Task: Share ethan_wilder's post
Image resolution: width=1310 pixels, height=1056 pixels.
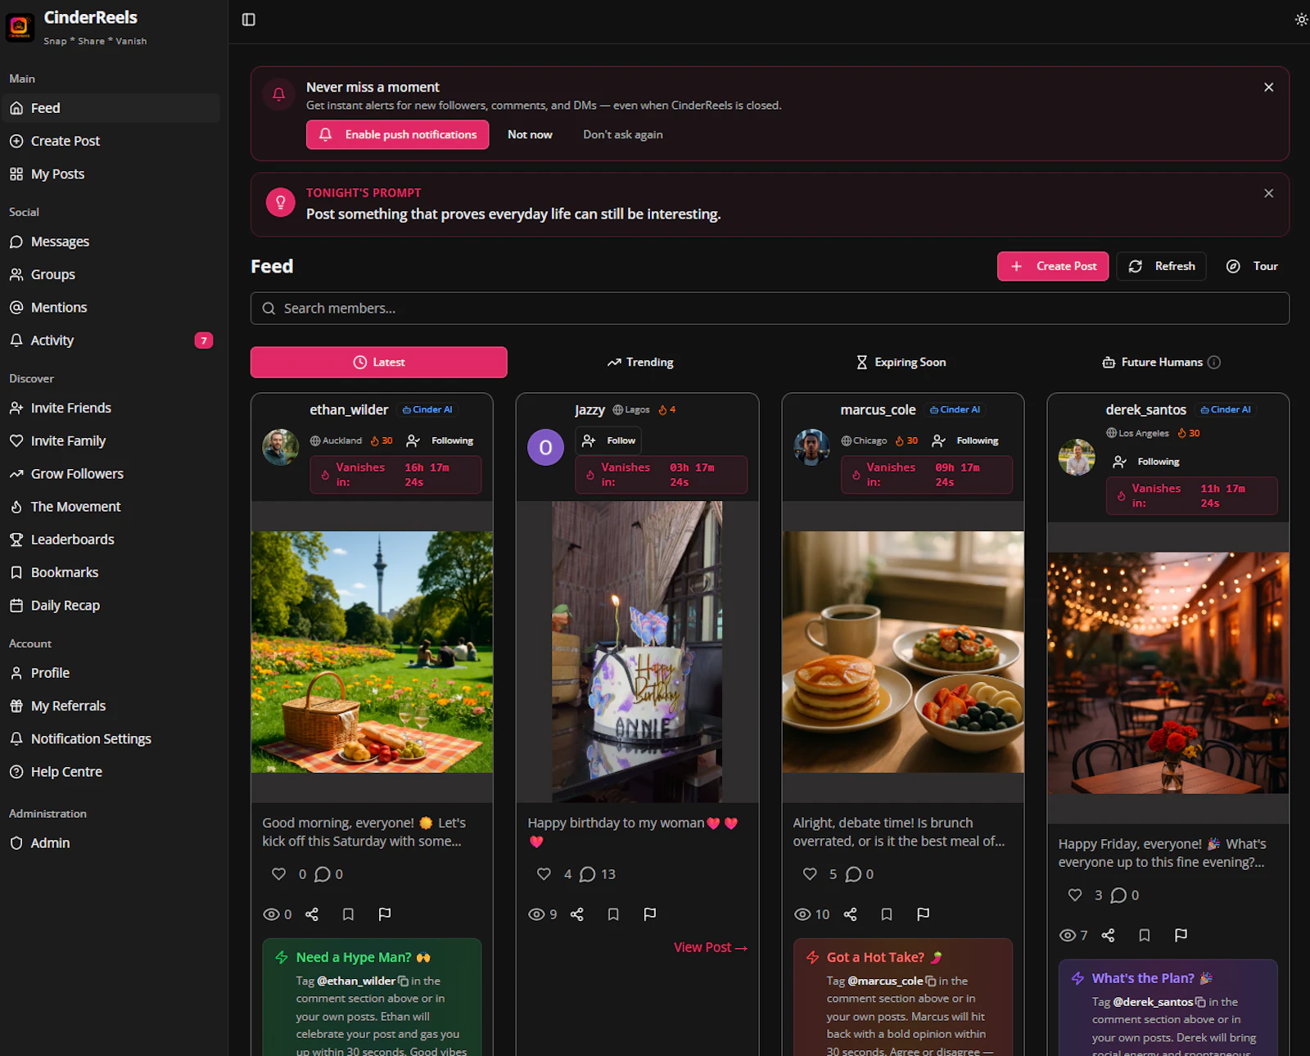Action: 312,914
